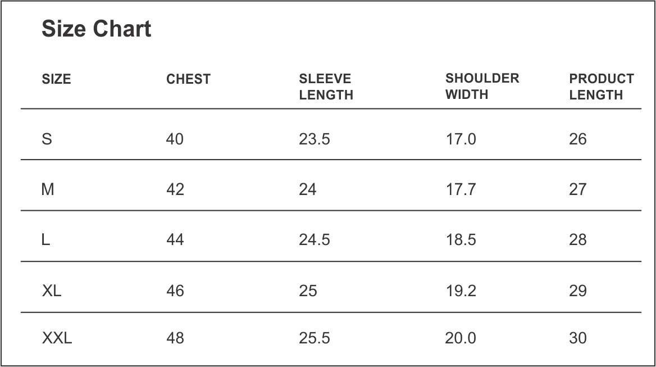Click shoulder width value 19.2
The height and width of the screenshot is (367, 656).
click(x=461, y=291)
